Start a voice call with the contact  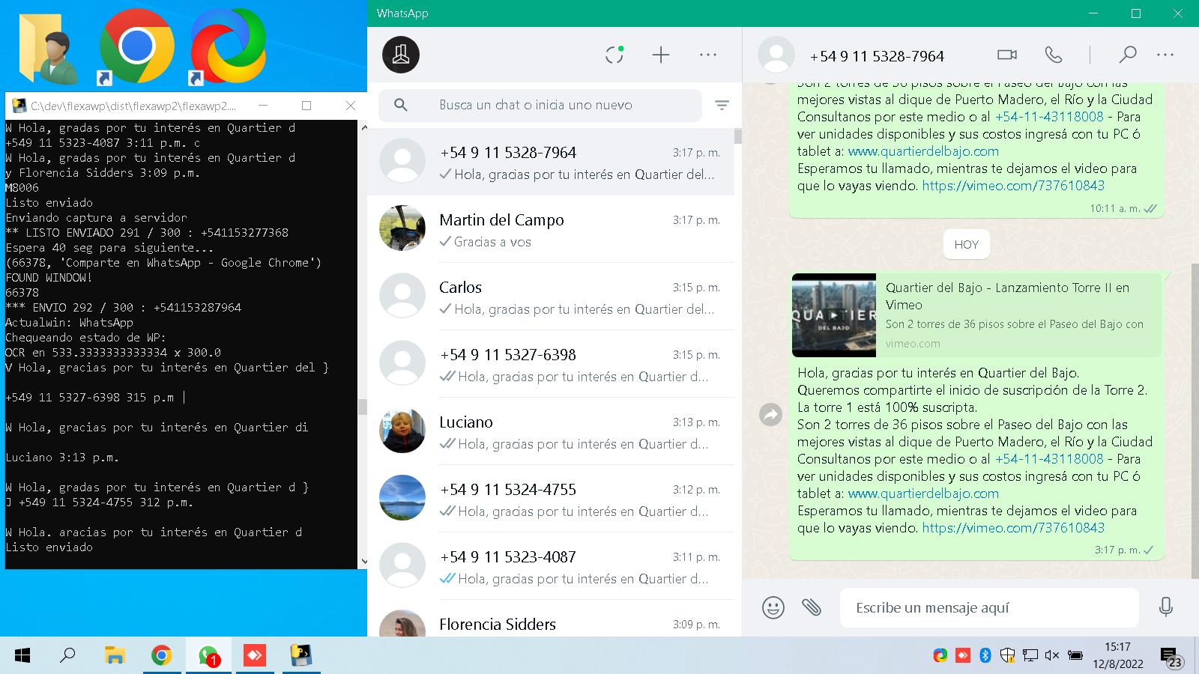pyautogui.click(x=1054, y=55)
